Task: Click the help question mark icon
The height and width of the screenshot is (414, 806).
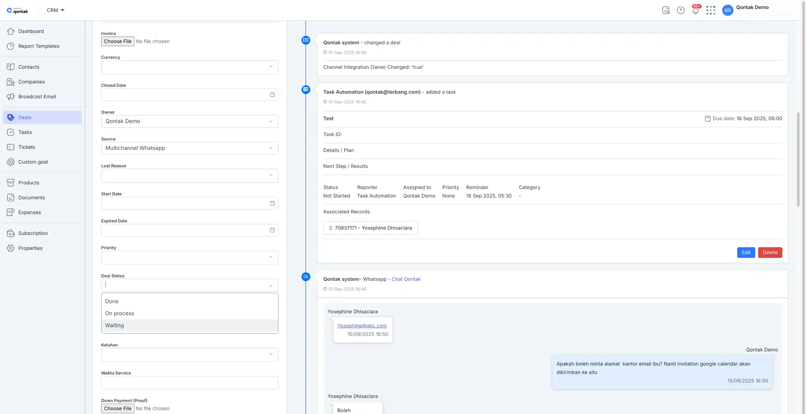Action: click(x=680, y=10)
